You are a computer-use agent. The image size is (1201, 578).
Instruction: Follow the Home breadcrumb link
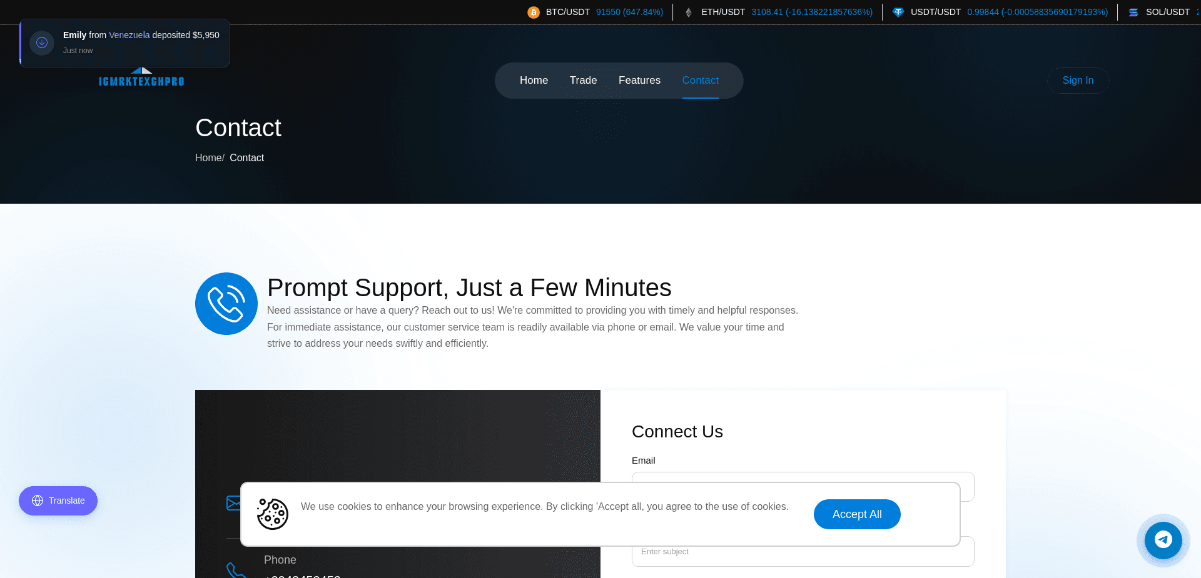tap(208, 158)
